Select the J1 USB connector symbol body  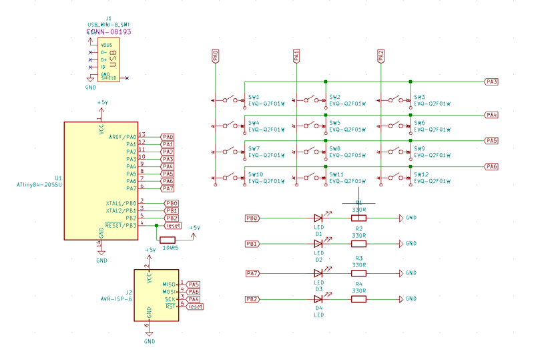click(109, 59)
